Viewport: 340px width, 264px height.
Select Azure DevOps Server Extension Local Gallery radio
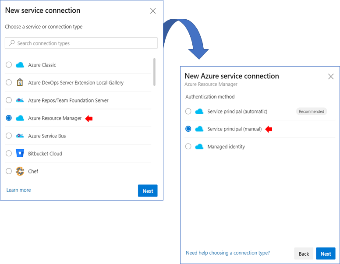click(9, 82)
